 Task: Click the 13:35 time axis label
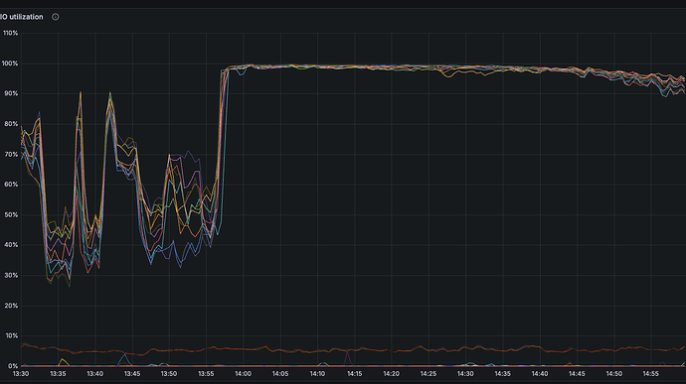pos(58,374)
